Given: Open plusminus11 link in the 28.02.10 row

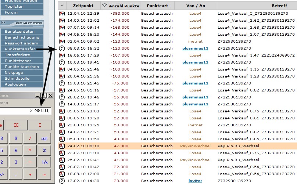Looking at the screenshot, I should pos(195,97).
